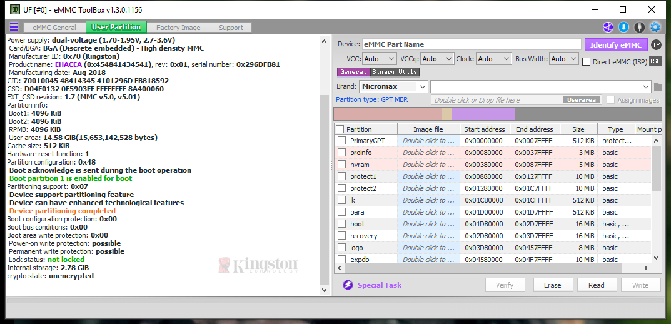671x324 pixels.
Task: Tick the recovery partition checkbox
Action: point(341,236)
